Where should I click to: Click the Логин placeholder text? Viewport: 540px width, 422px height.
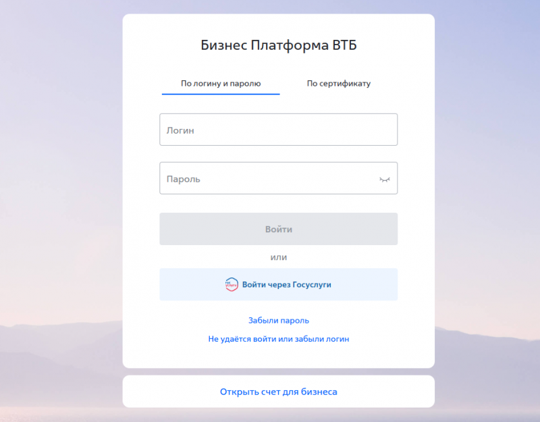tap(180, 130)
